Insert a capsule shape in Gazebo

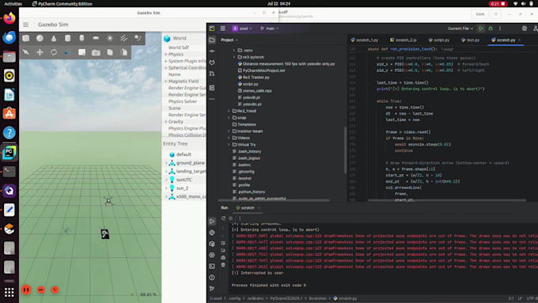[81, 38]
